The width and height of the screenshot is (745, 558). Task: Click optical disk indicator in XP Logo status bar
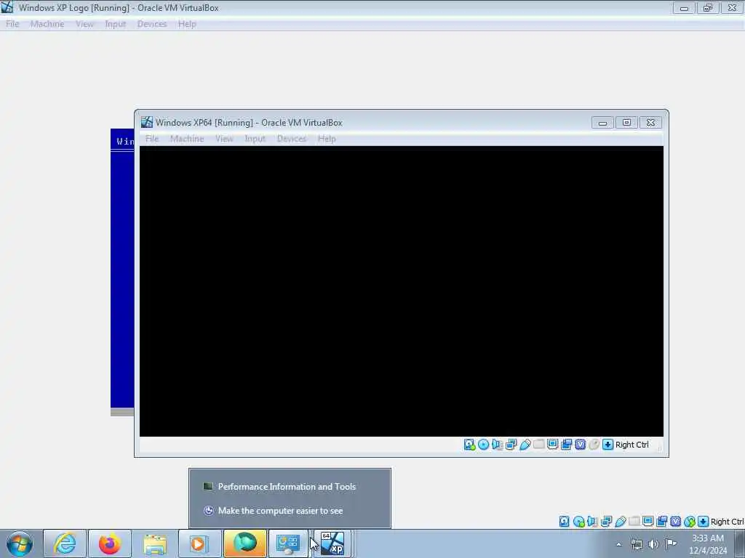click(578, 522)
